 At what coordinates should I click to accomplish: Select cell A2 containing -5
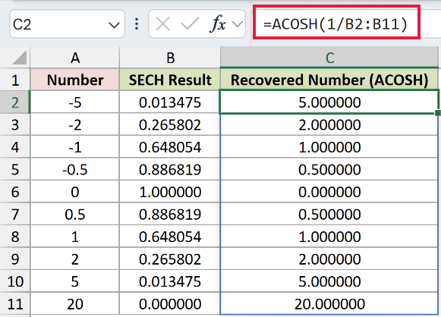point(75,102)
